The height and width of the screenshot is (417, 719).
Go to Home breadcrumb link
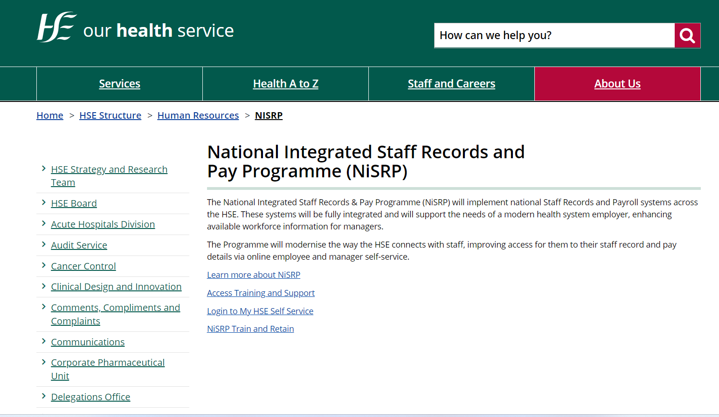tap(50, 115)
